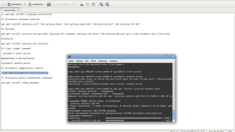Click the 'Добавление в Автозагрузку' line
The image size is (235, 132).
pos(18,58)
